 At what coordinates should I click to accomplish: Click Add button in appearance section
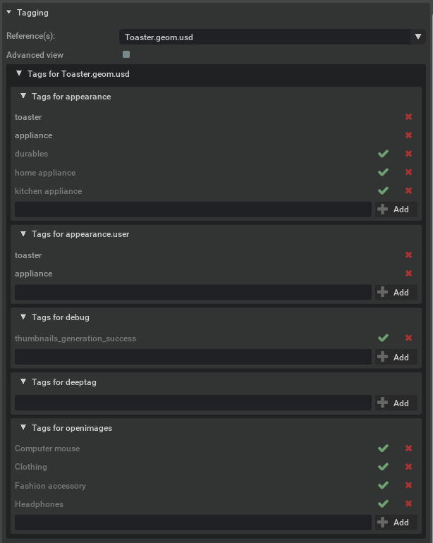tap(394, 209)
